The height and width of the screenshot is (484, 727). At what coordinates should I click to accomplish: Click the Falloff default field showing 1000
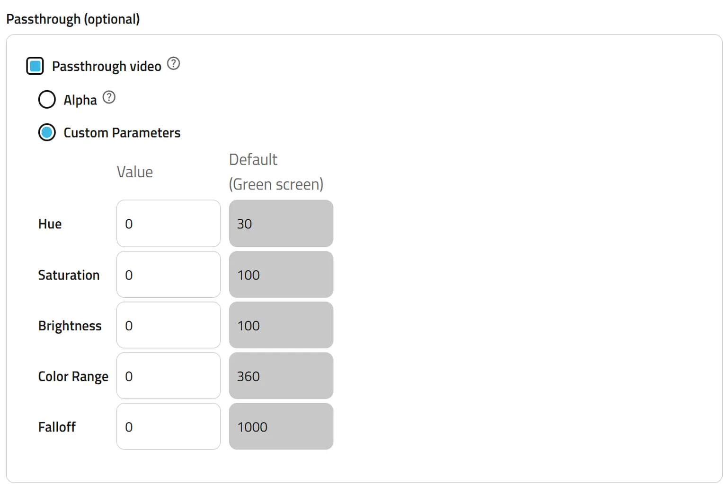(281, 427)
